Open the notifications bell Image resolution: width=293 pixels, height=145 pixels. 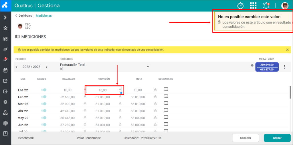tap(266, 6)
